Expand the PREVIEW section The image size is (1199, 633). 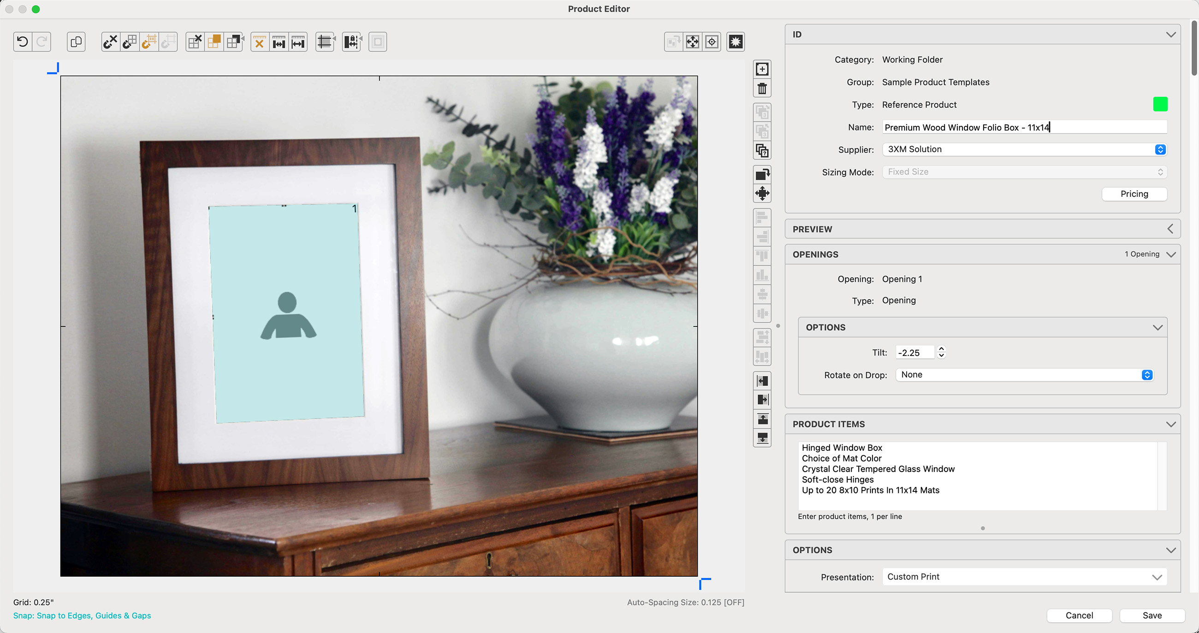tap(1170, 229)
